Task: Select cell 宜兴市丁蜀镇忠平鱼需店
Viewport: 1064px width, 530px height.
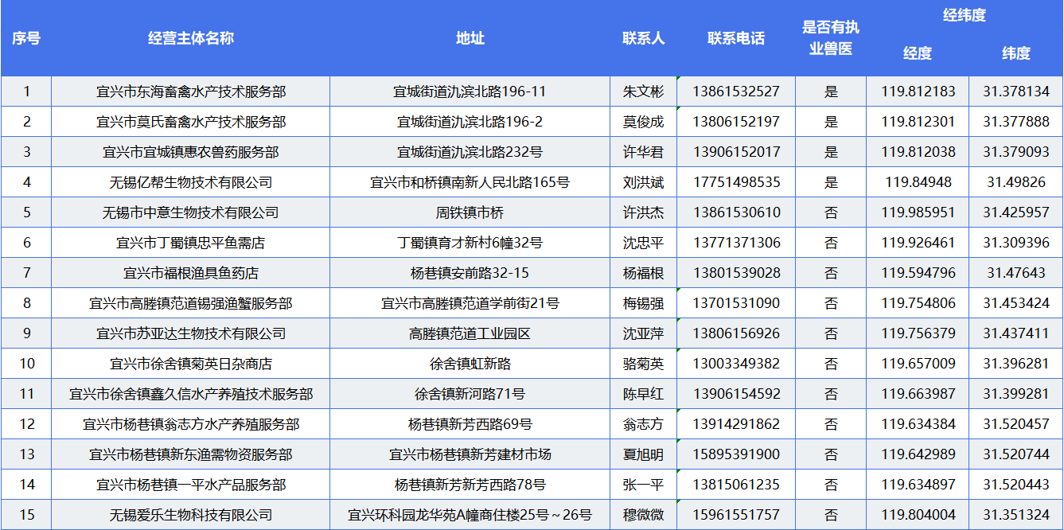Action: tap(191, 243)
